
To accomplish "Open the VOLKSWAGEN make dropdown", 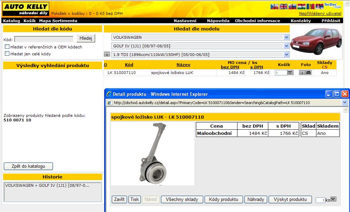I will [200, 37].
